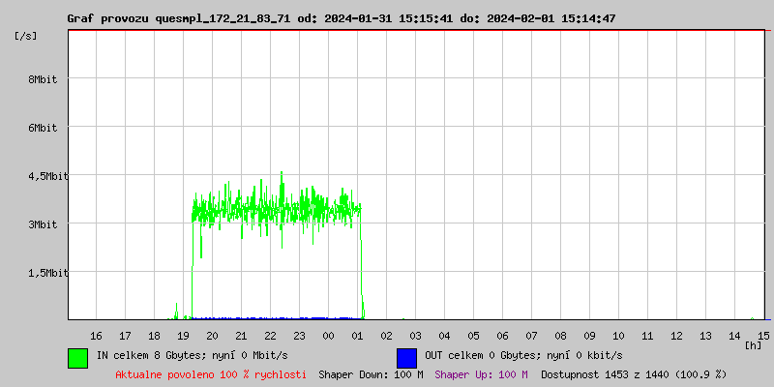The image size is (774, 387).
Task: Click the blue OUT legend color swatch
Action: (x=406, y=357)
